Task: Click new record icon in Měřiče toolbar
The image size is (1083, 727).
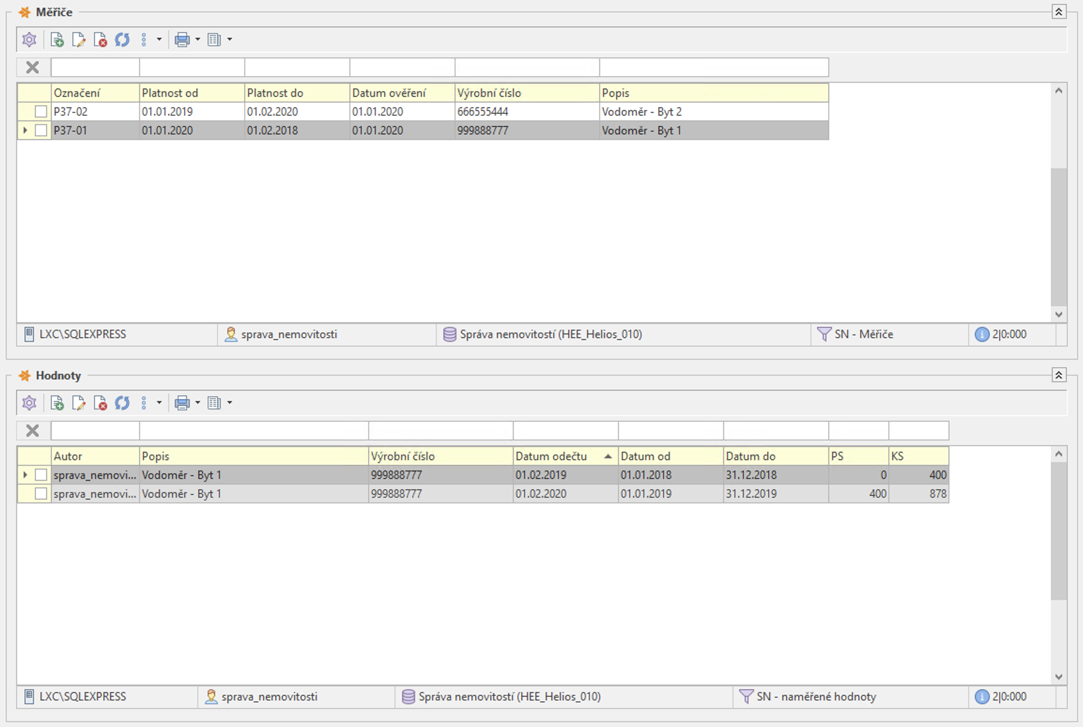Action: [57, 40]
